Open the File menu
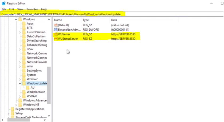224x122 pixels. [4, 9]
